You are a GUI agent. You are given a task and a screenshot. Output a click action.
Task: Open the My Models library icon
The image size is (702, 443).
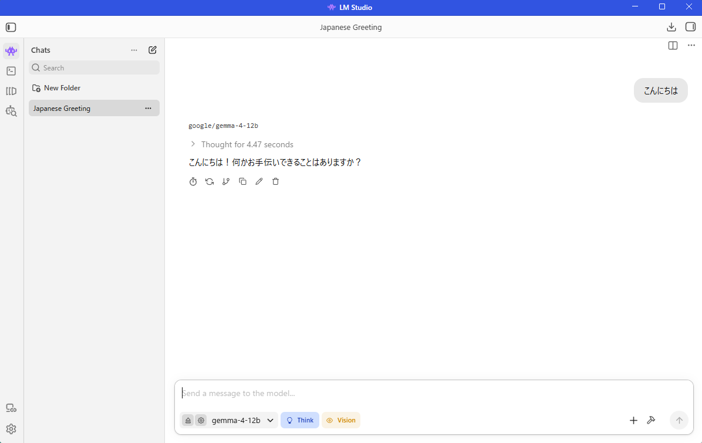pos(11,92)
